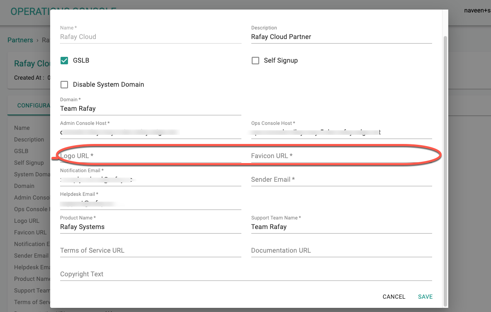
Task: Enable the Self Signup checkbox
Action: point(255,61)
